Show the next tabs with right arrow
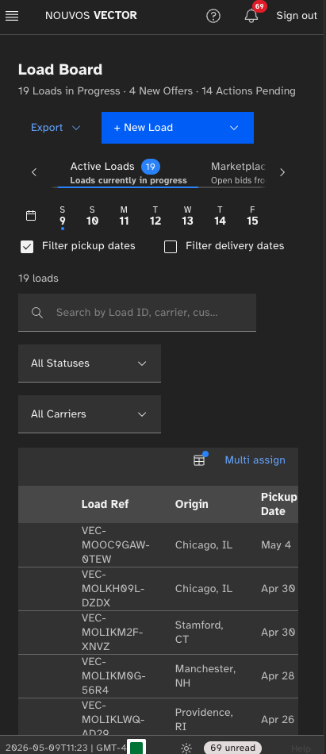The image size is (326, 754). click(x=282, y=172)
